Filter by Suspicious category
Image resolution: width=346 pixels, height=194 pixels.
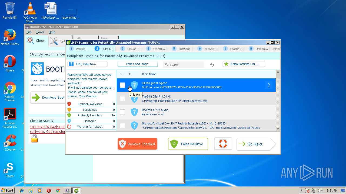pos(91,110)
